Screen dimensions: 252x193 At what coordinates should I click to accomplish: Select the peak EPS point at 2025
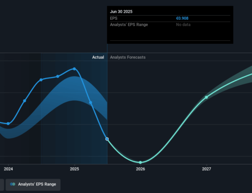(x=75, y=69)
